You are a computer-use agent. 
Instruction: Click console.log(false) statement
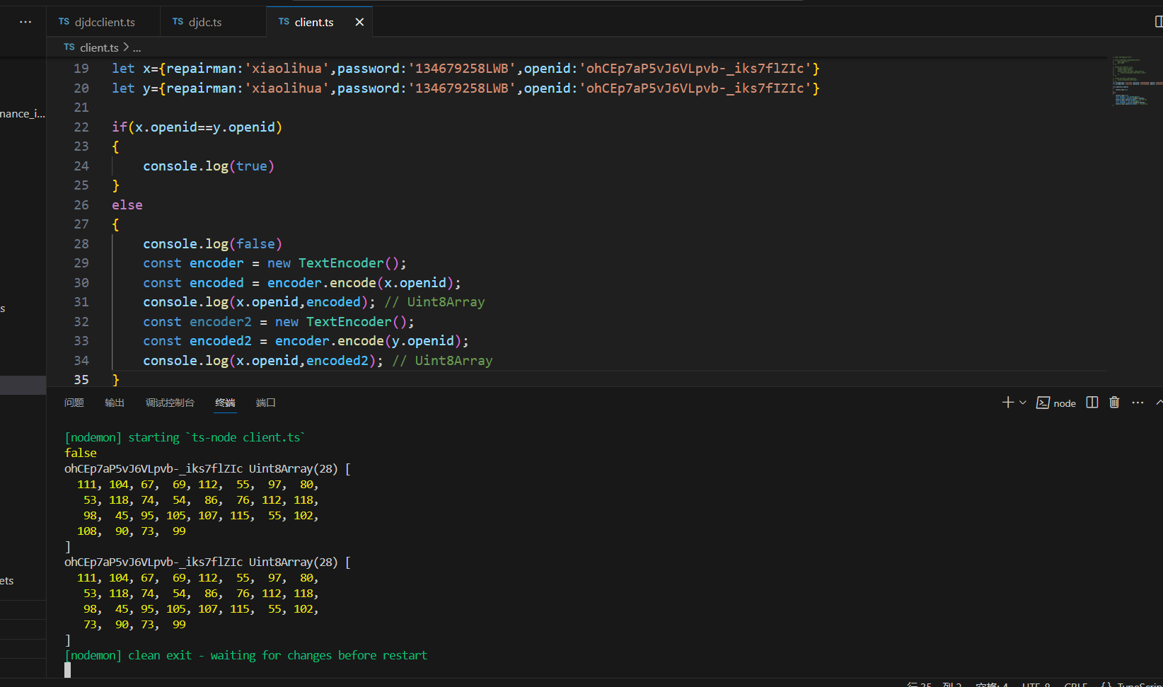pos(212,244)
